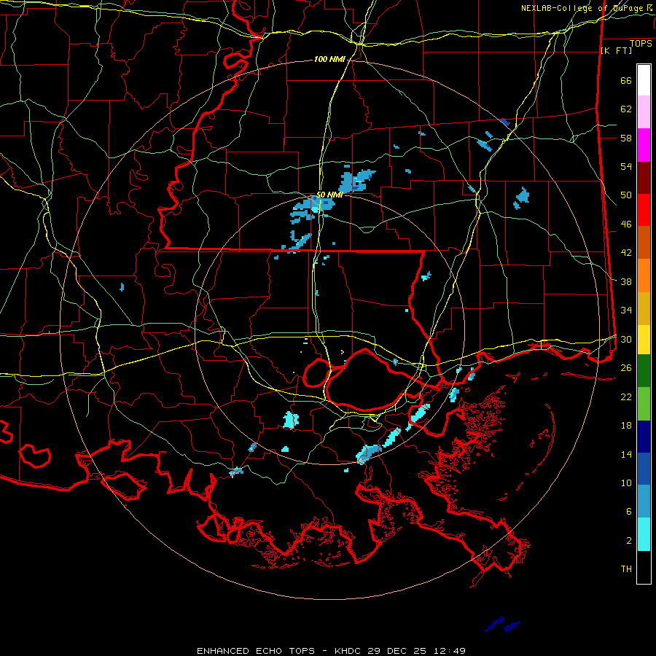Screen dimensions: 656x656
Task: Click the cyan 2 kft legend swatch
Action: pyautogui.click(x=644, y=534)
